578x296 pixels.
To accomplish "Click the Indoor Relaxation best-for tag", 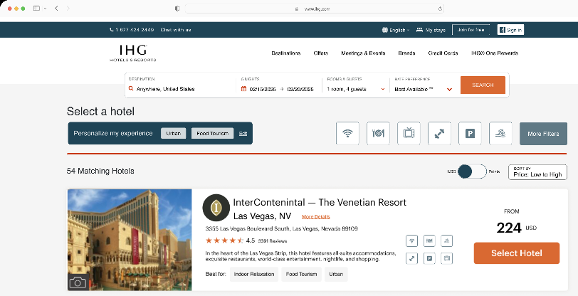I will (x=254, y=274).
